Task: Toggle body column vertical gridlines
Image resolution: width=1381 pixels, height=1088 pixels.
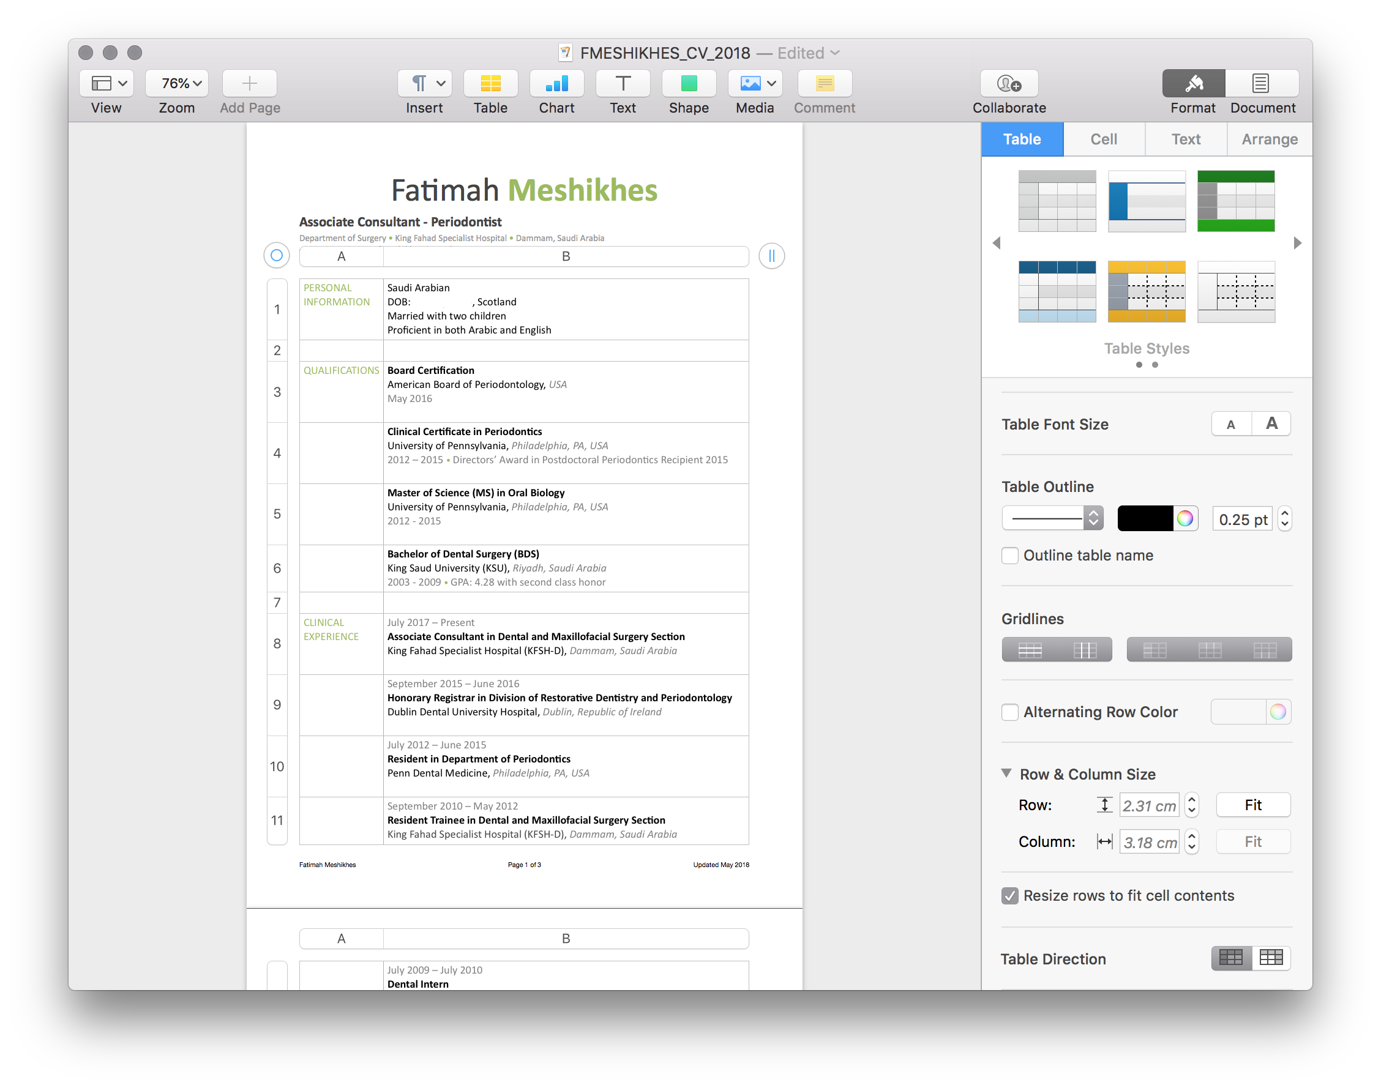Action: tap(1085, 649)
